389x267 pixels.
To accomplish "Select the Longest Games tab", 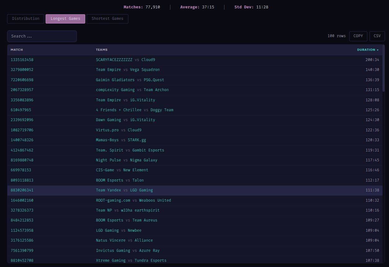I will (65, 19).
